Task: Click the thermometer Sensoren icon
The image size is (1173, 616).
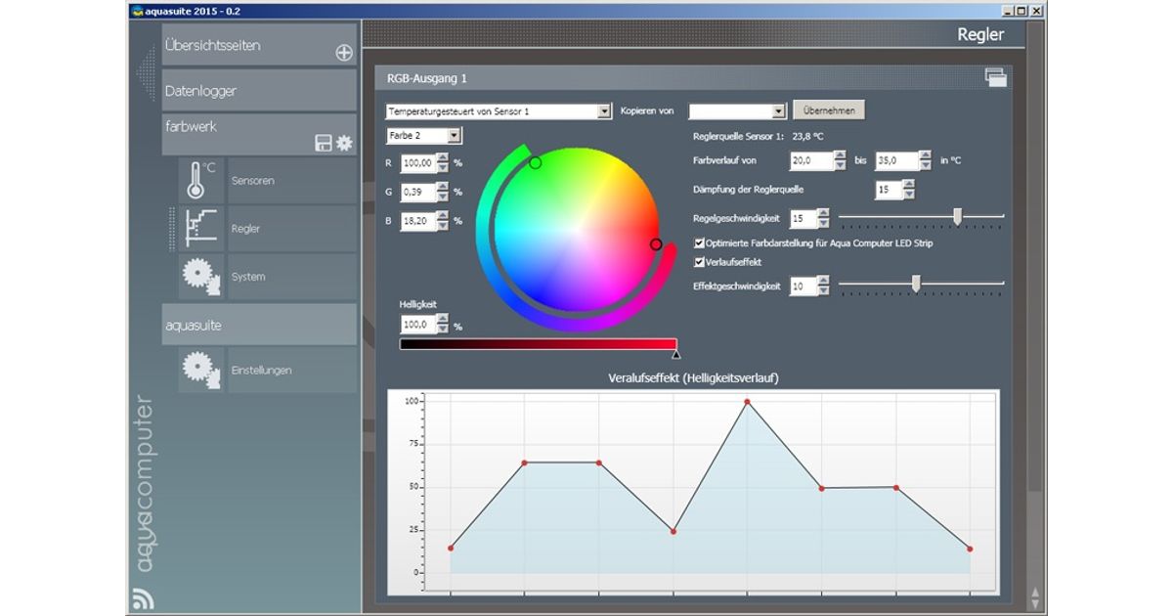Action: [202, 181]
